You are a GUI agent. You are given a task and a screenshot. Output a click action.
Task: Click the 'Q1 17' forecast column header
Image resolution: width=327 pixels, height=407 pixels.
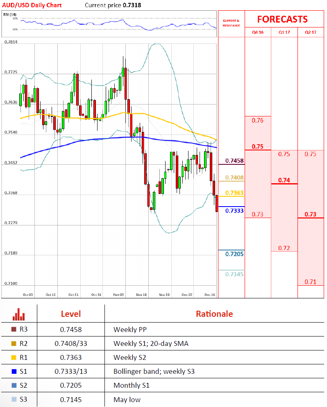click(x=284, y=32)
